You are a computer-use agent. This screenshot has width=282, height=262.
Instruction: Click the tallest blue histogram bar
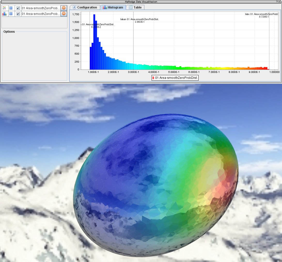point(94,41)
